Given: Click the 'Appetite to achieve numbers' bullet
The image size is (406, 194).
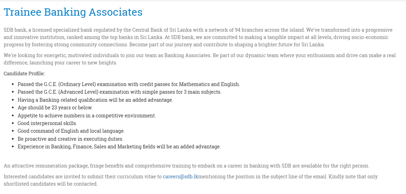Looking at the screenshot, I should tap(87, 116).
